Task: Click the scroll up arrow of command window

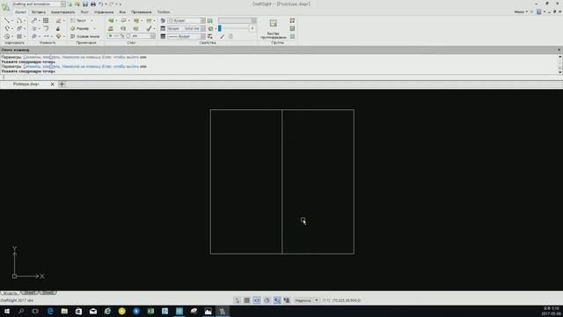Action: tap(559, 56)
